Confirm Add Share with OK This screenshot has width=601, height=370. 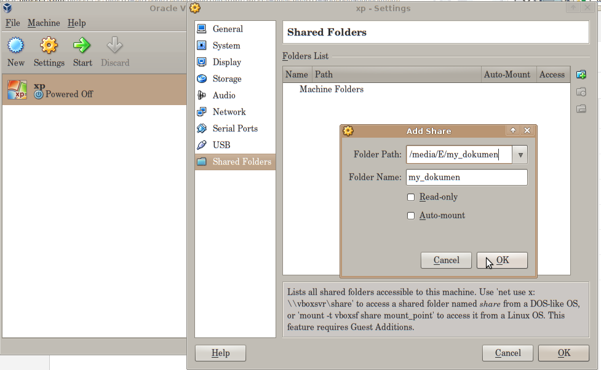click(502, 261)
